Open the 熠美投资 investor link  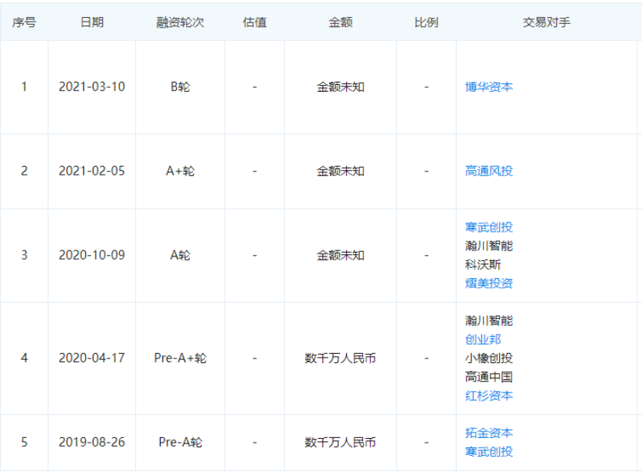tap(488, 284)
